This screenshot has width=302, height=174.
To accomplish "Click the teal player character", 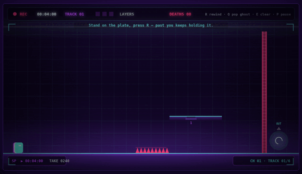I will tap(18, 148).
